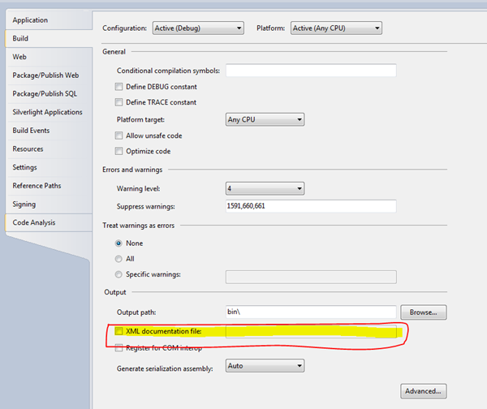
Task: Open the Advanced... build settings
Action: pos(424,391)
